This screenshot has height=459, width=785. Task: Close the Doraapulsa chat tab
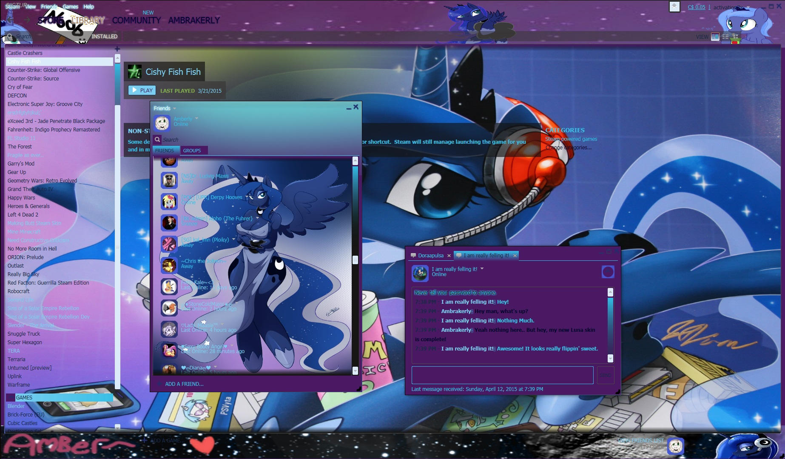pyautogui.click(x=449, y=256)
